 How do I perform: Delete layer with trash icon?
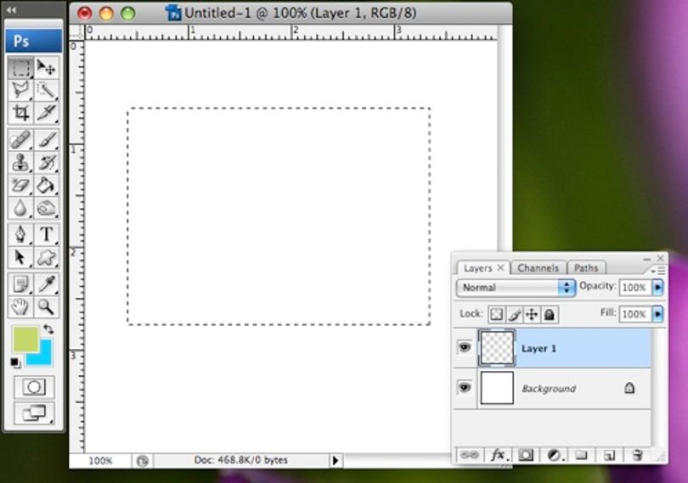click(638, 455)
